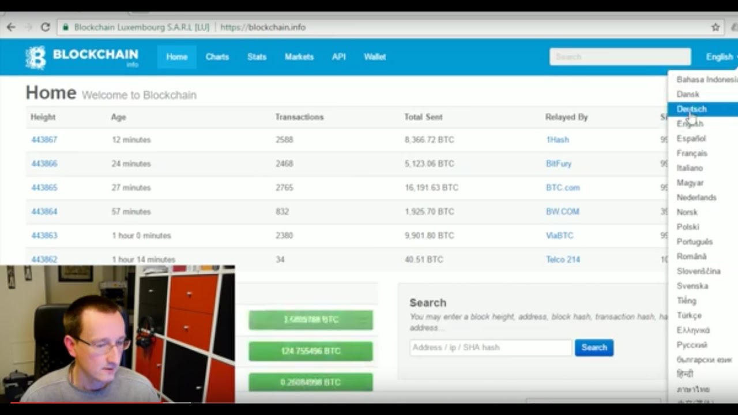
Task: Click the video progress bar
Action: (x=369, y=403)
